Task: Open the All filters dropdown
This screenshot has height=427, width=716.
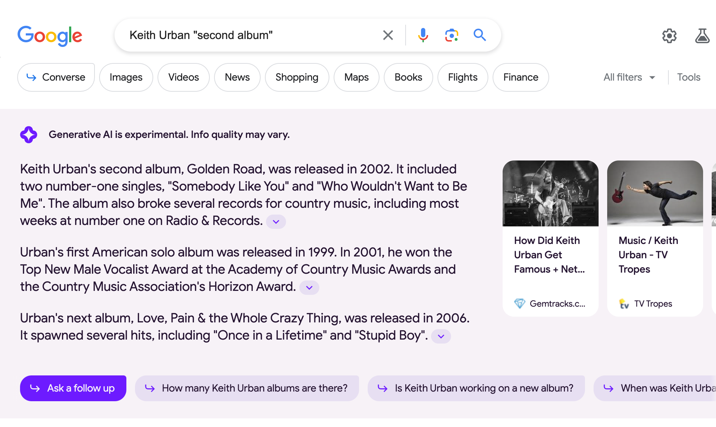Action: pos(629,77)
